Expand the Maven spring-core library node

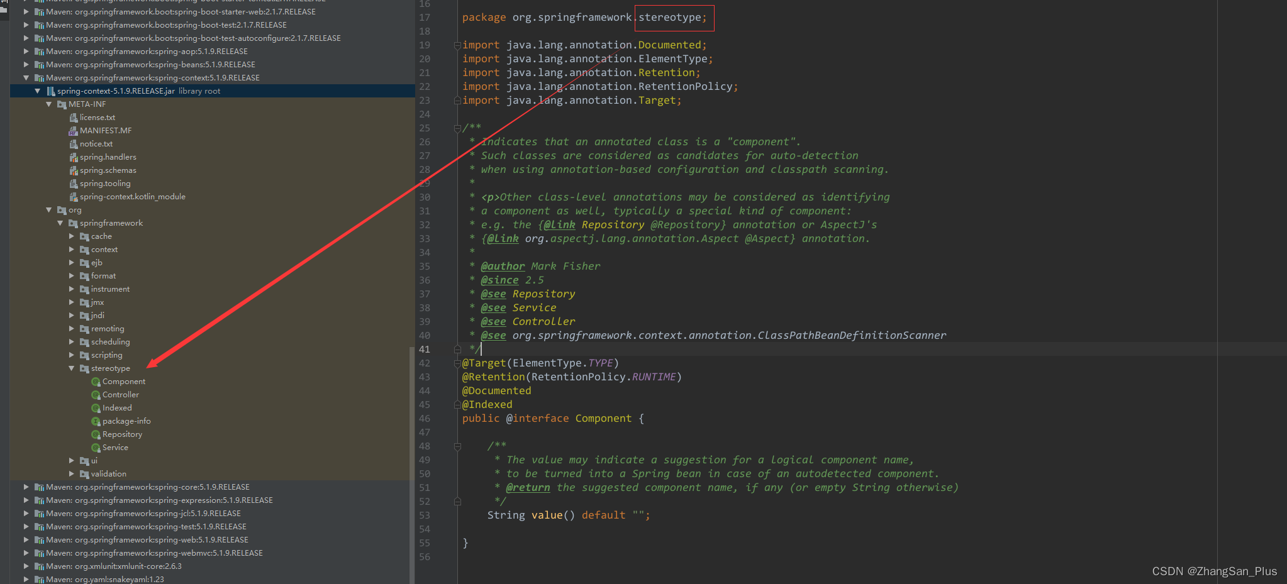tap(26, 487)
